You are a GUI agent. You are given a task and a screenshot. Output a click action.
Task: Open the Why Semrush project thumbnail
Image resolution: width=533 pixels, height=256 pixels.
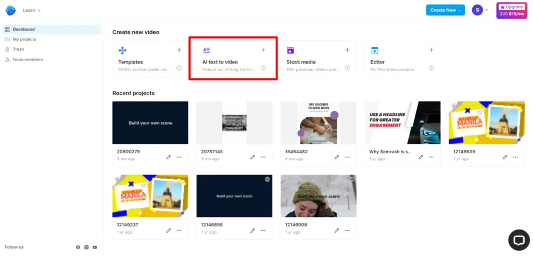tap(402, 123)
